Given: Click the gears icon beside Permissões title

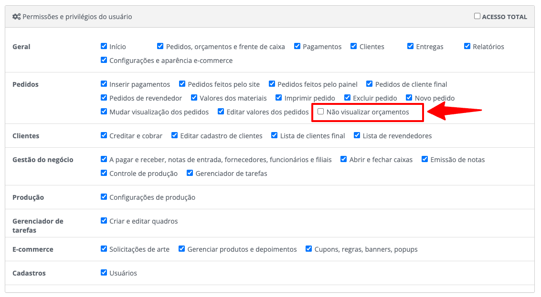Looking at the screenshot, I should tap(16, 17).
